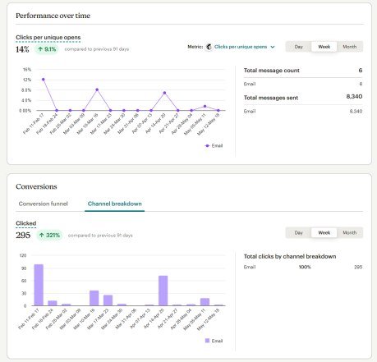Click the Conversions section heading
The height and width of the screenshot is (362, 377).
[x=36, y=186]
